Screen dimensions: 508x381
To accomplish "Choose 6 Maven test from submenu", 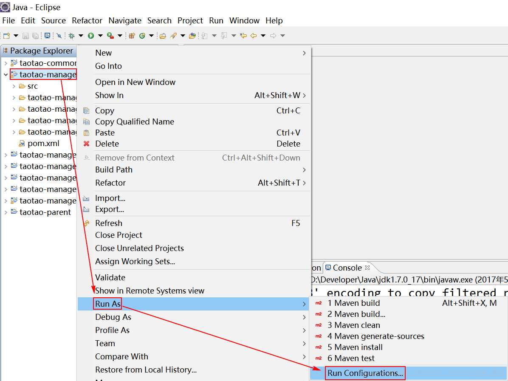I will click(408, 358).
